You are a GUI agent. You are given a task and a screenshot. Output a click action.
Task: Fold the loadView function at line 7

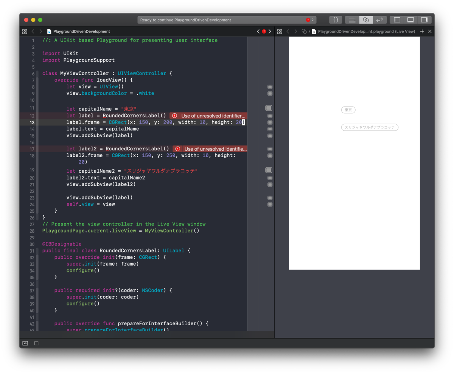[37, 80]
